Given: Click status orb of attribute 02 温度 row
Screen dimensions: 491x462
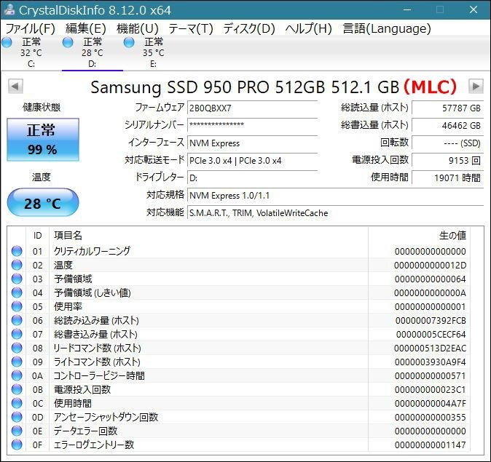Looking at the screenshot, I should coord(17,265).
